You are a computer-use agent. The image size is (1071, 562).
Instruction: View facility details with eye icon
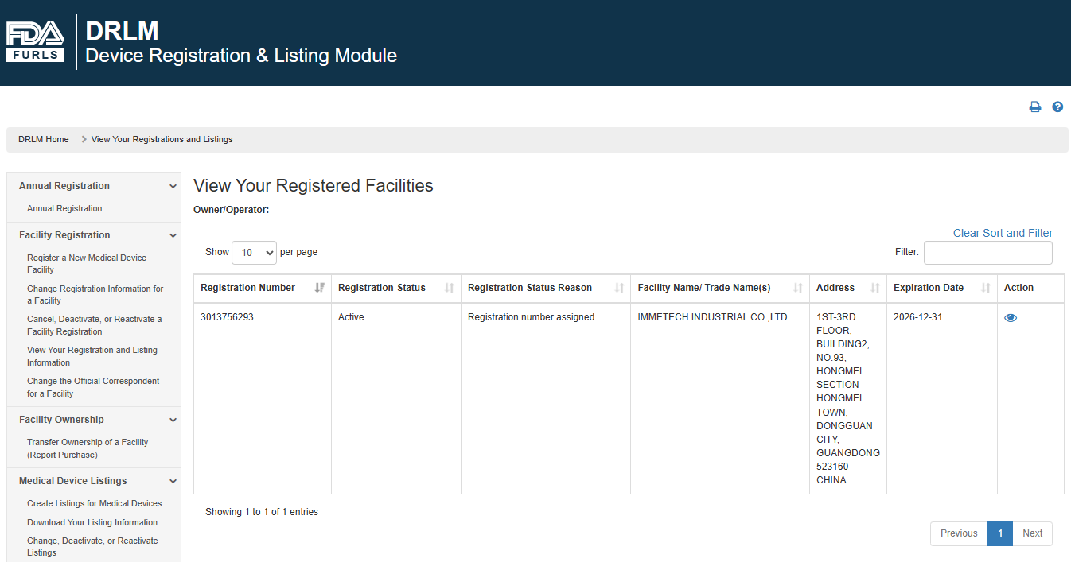[1011, 317]
